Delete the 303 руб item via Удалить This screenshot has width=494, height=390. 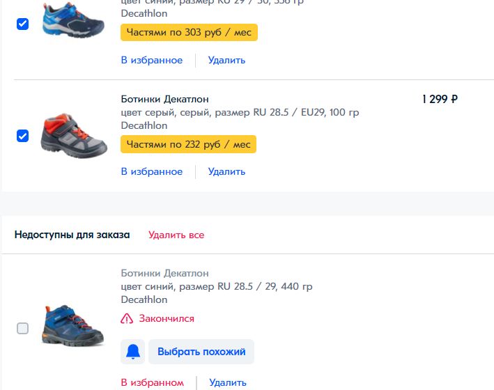pyautogui.click(x=226, y=60)
